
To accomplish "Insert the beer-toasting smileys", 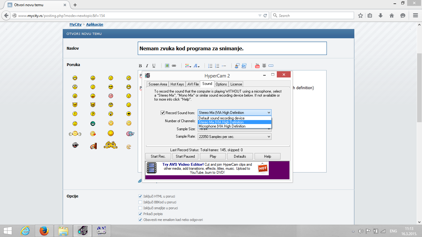I will point(111,145).
